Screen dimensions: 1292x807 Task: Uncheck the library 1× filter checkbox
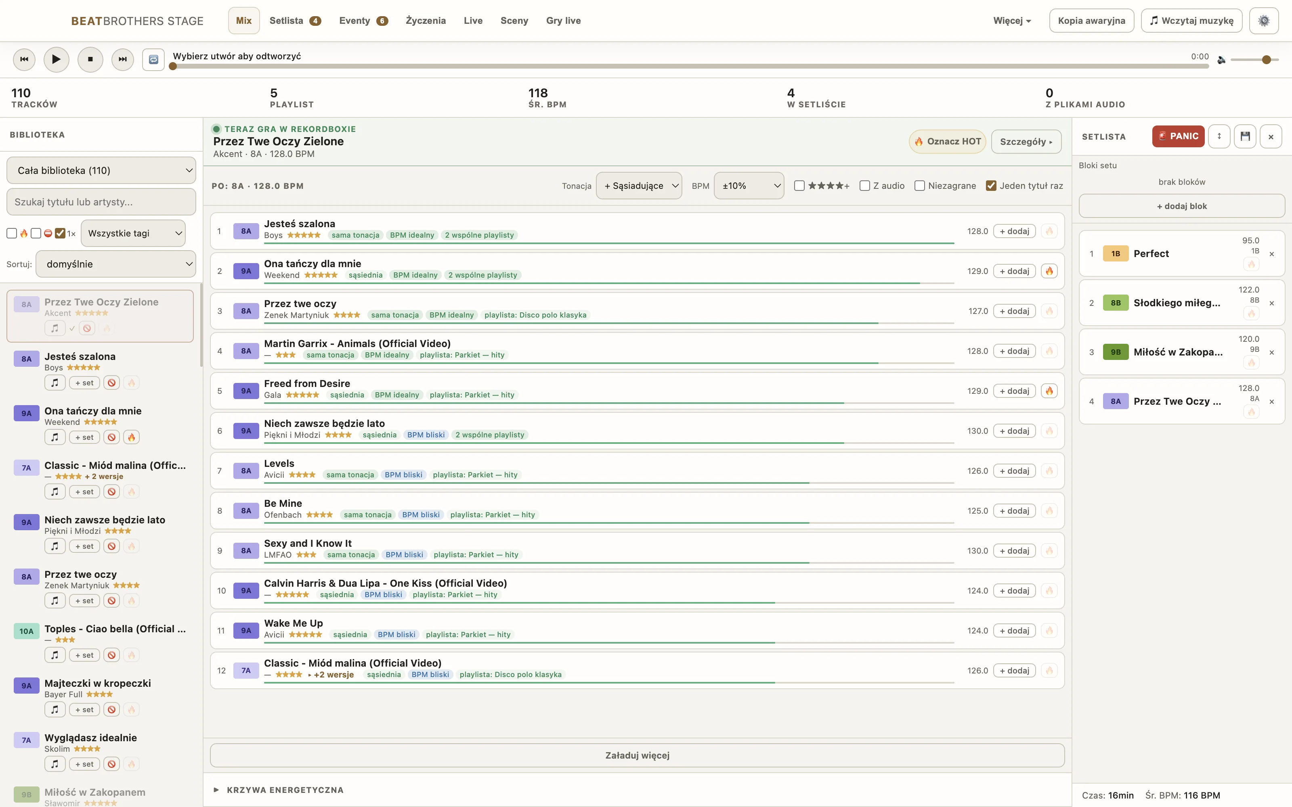click(x=60, y=233)
